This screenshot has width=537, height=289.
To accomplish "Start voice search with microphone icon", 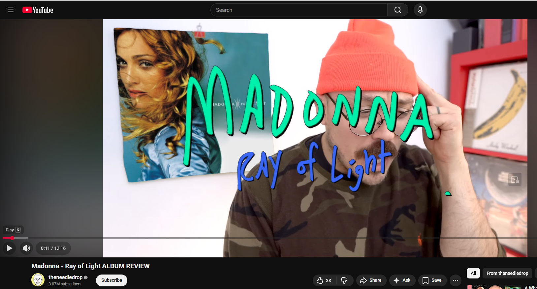I will 420,10.
